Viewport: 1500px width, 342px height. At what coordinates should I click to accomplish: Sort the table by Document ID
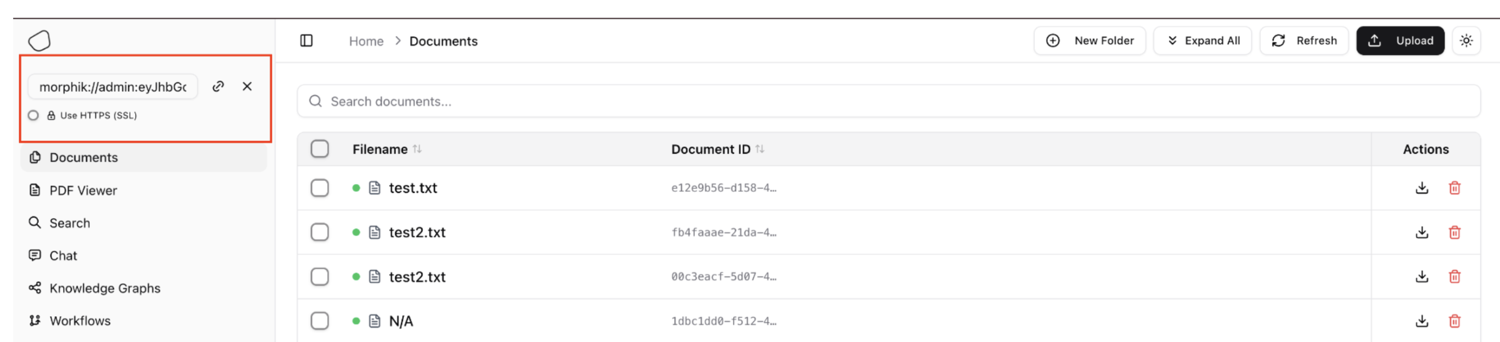pos(759,149)
